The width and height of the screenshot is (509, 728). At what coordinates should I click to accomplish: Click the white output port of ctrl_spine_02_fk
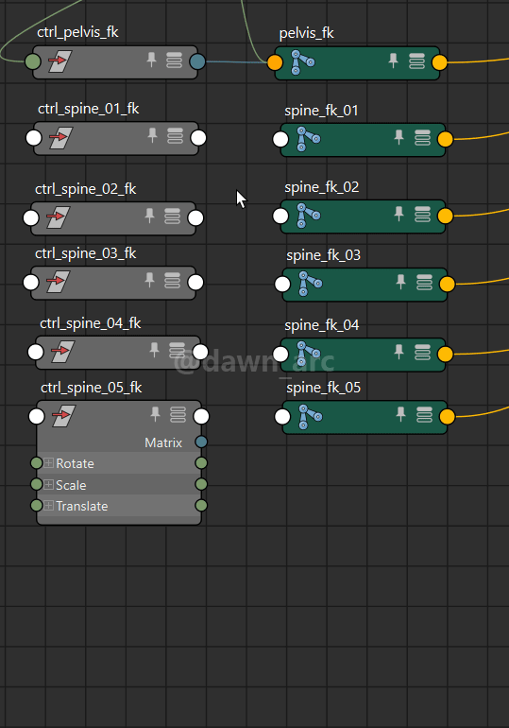tap(195, 217)
